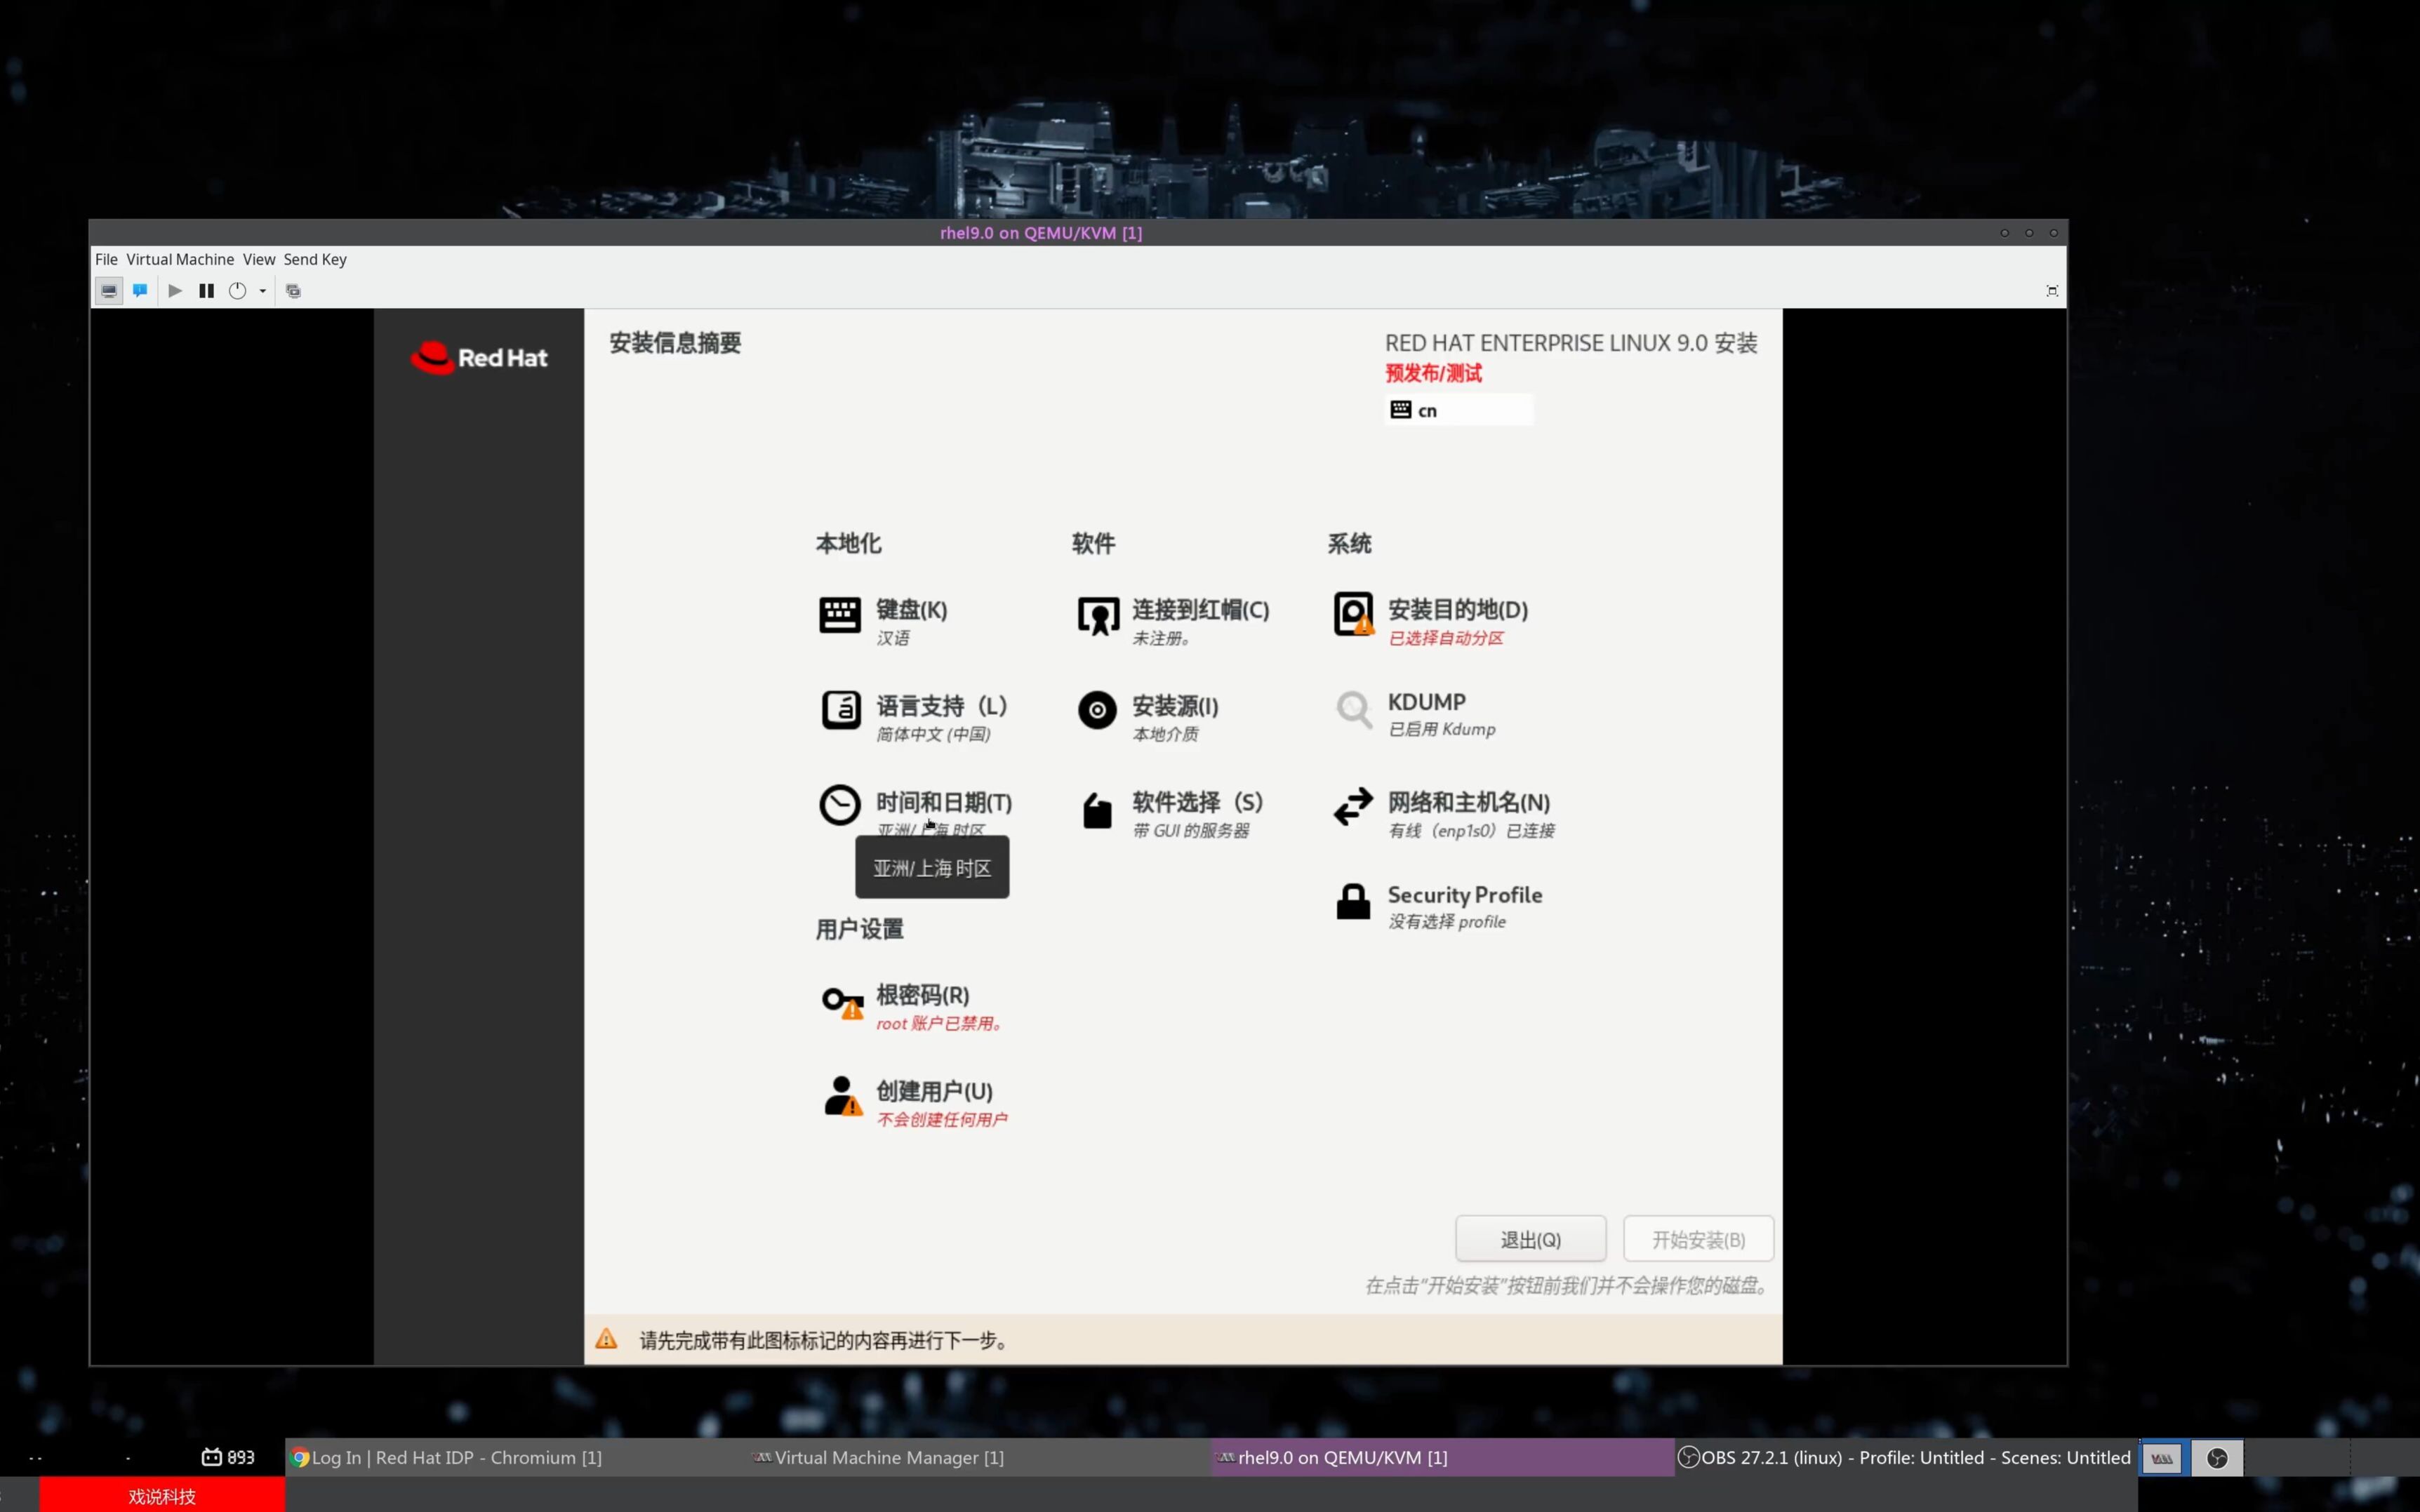Open KDUMP label
The height and width of the screenshot is (1512, 2420).
[1426, 702]
